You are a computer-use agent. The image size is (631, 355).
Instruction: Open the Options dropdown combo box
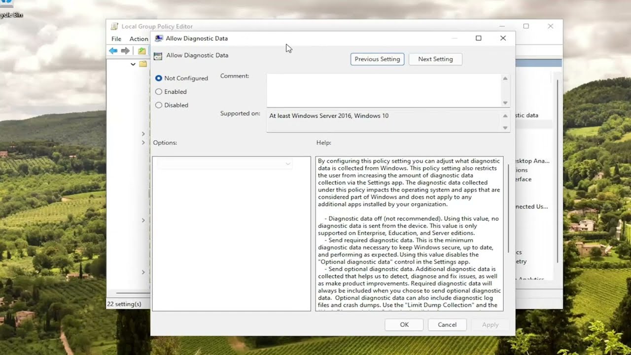pos(224,164)
